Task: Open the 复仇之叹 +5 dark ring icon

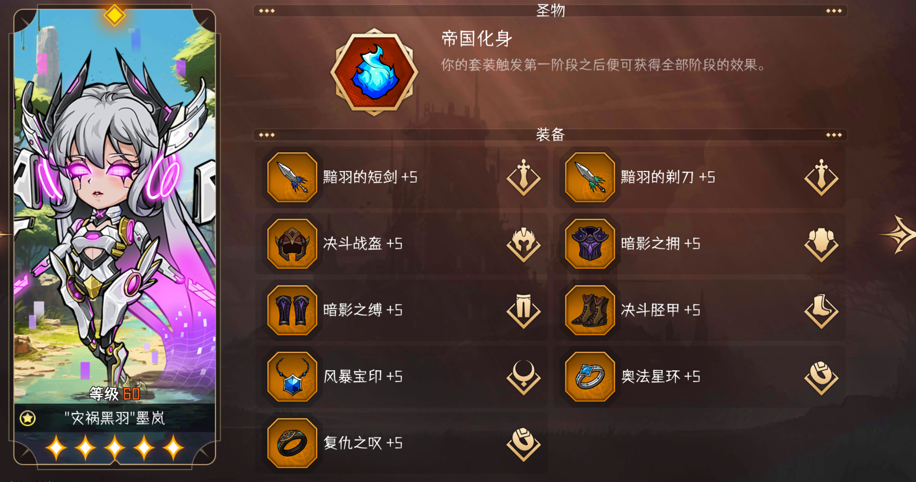Action: (x=292, y=443)
